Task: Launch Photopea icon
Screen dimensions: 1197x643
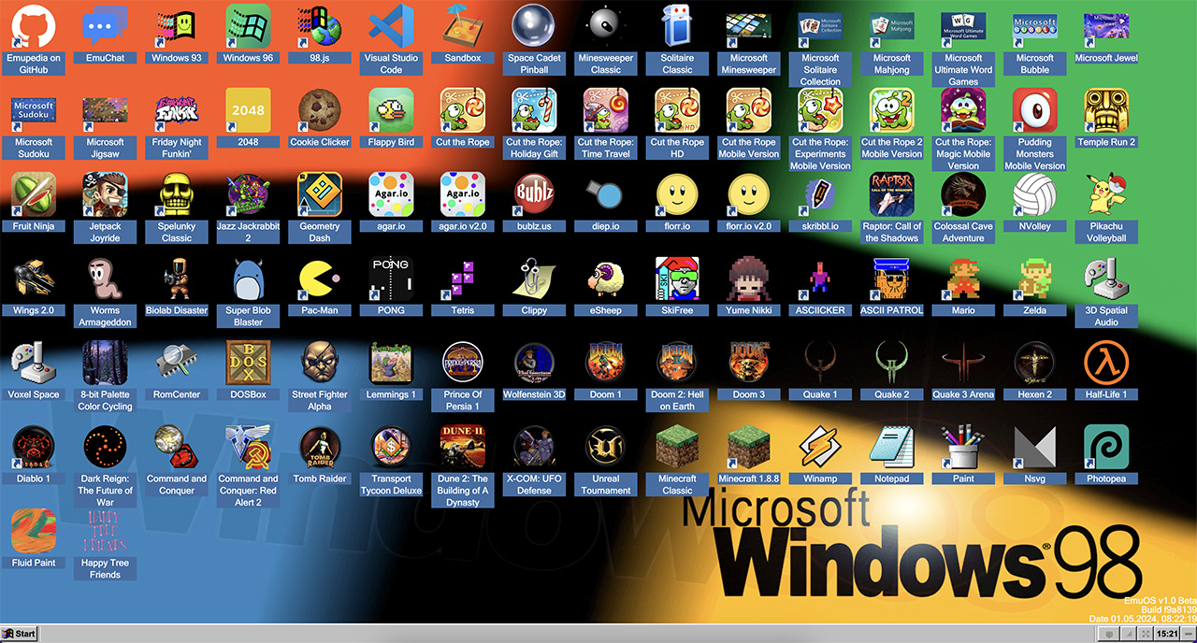Action: point(1106,447)
